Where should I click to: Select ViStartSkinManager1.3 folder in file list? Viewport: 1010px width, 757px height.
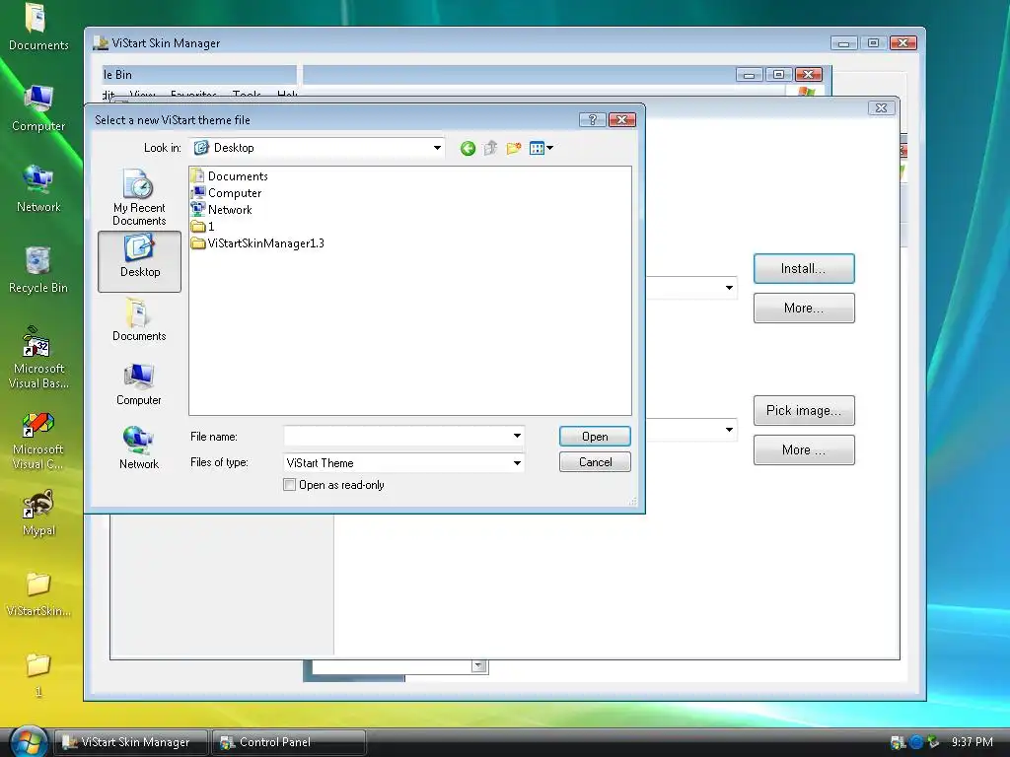pyautogui.click(x=257, y=242)
